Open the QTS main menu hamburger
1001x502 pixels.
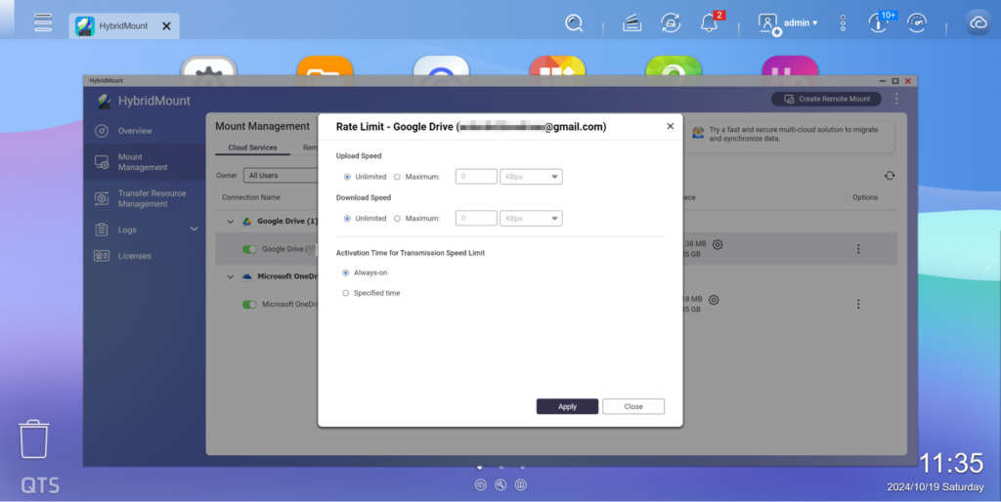click(x=42, y=22)
